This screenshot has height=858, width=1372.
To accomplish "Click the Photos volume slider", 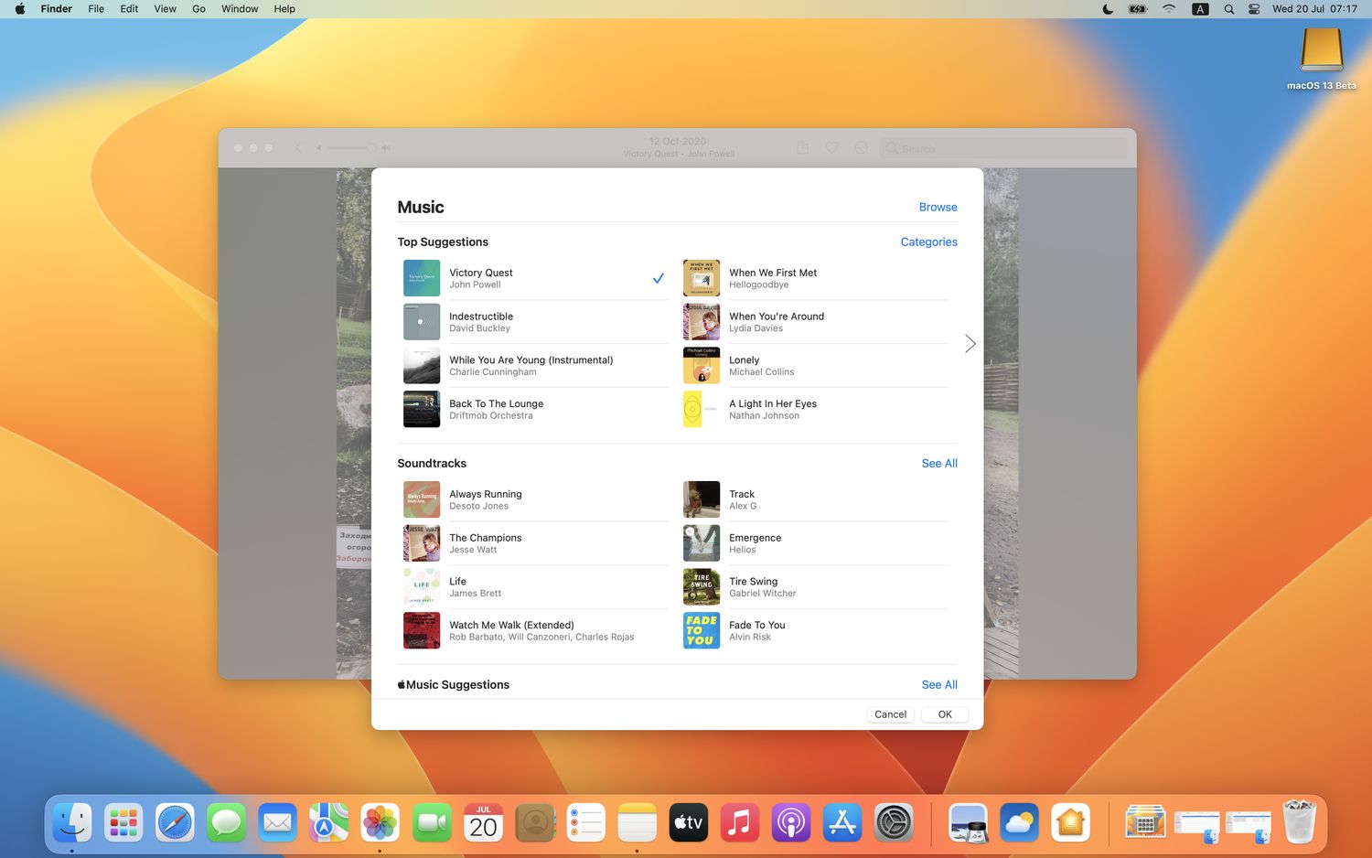I will click(351, 147).
